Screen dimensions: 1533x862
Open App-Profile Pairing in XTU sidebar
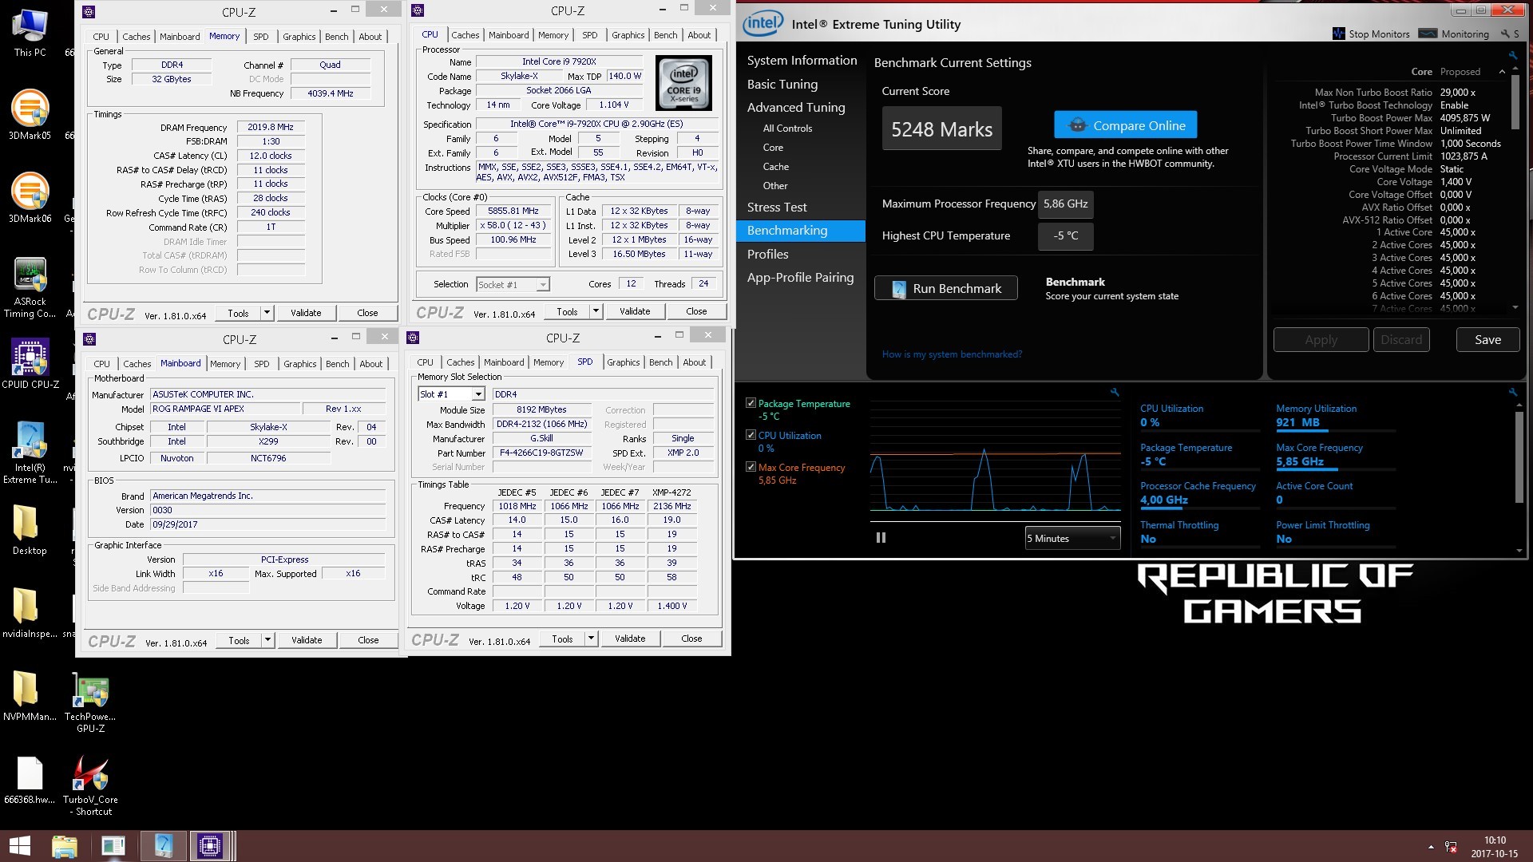(x=800, y=278)
